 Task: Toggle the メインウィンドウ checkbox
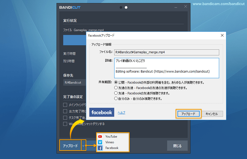(65, 105)
